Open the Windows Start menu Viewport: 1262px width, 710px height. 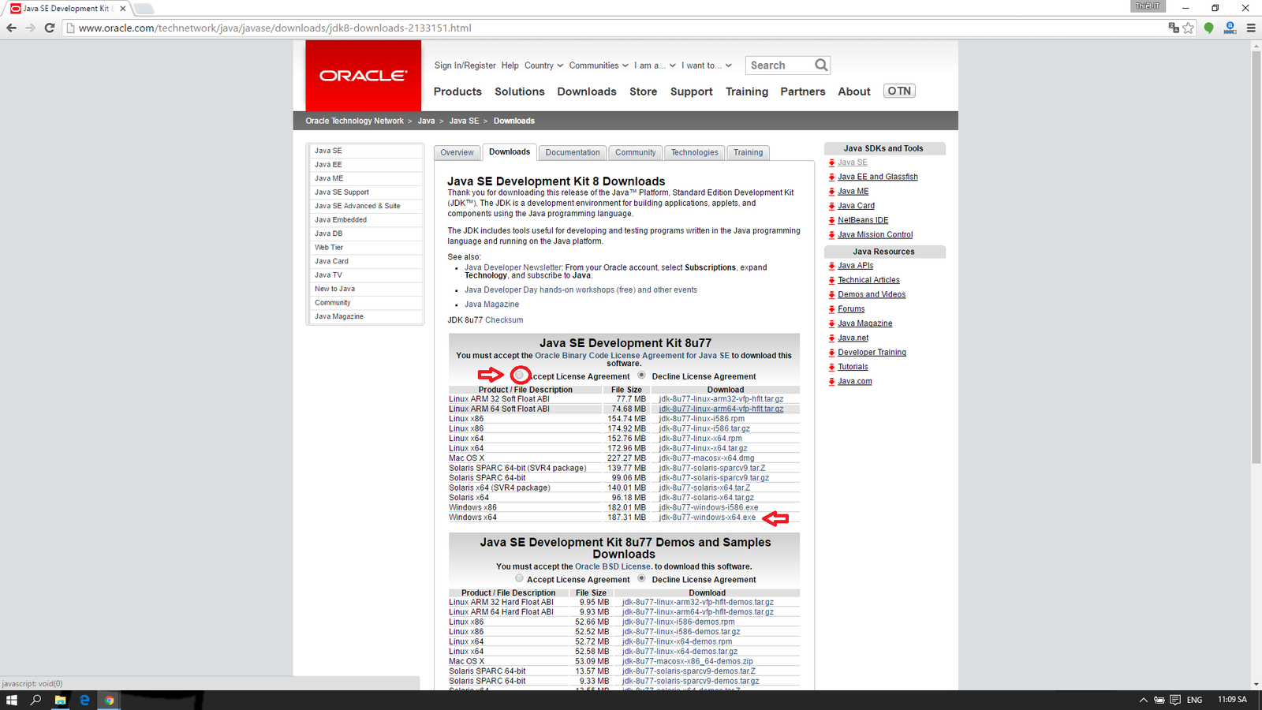click(12, 700)
